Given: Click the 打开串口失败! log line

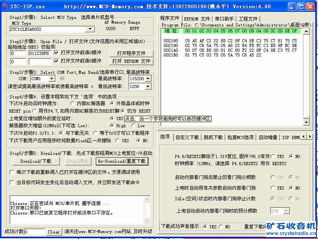Looking at the screenshot, I should tap(26, 208).
